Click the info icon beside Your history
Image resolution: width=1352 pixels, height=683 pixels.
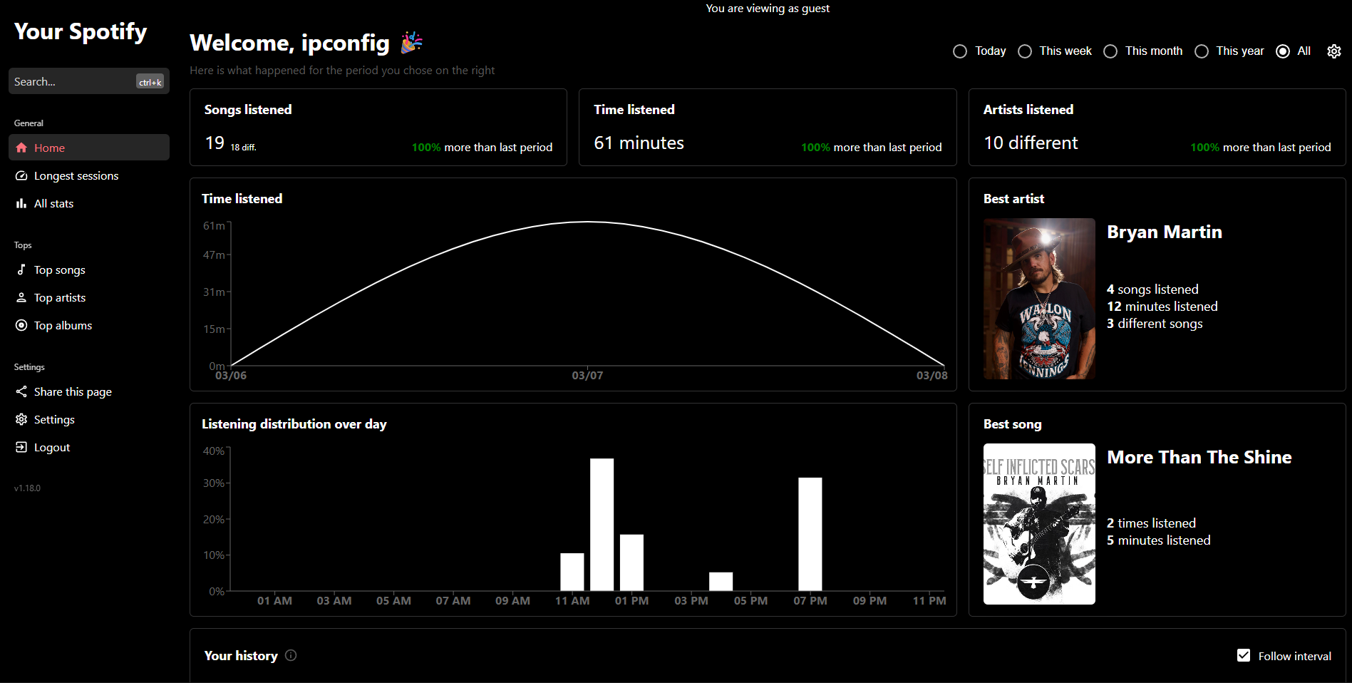(x=291, y=655)
